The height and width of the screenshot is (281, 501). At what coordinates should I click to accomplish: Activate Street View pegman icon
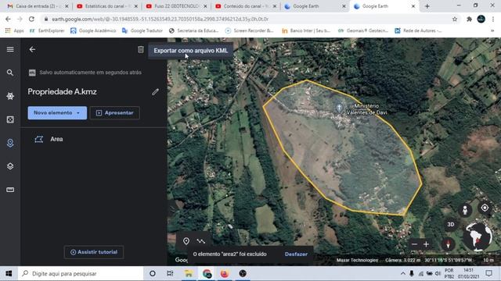click(x=465, y=210)
